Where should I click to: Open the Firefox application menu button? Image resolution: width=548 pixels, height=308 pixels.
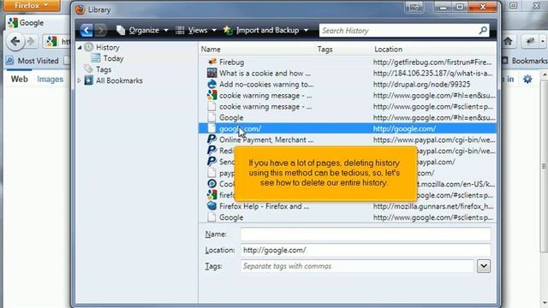click(32, 6)
